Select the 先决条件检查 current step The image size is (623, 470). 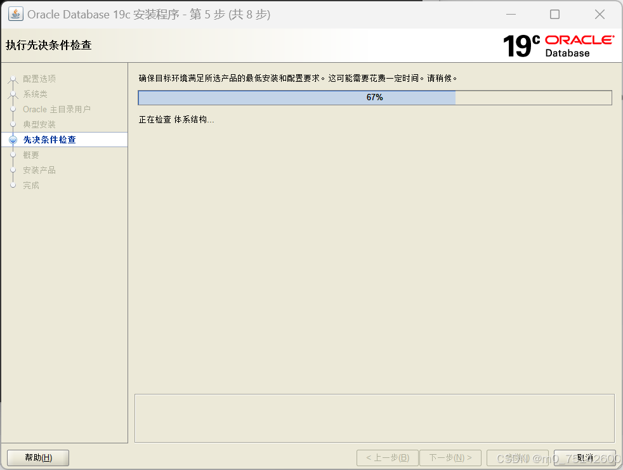(49, 140)
